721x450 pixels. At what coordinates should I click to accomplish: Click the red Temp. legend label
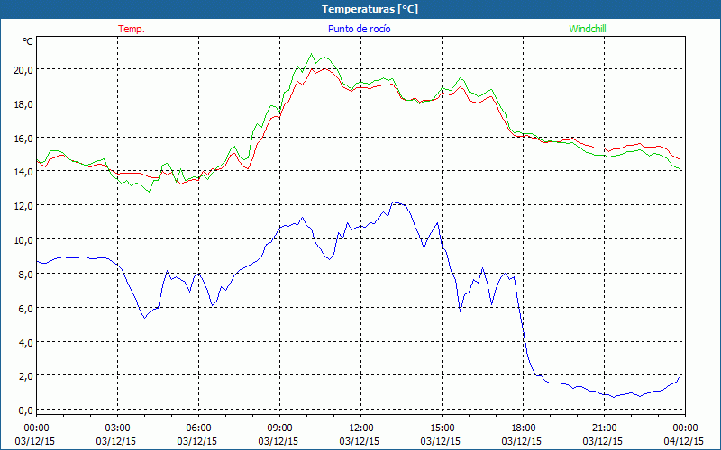132,29
